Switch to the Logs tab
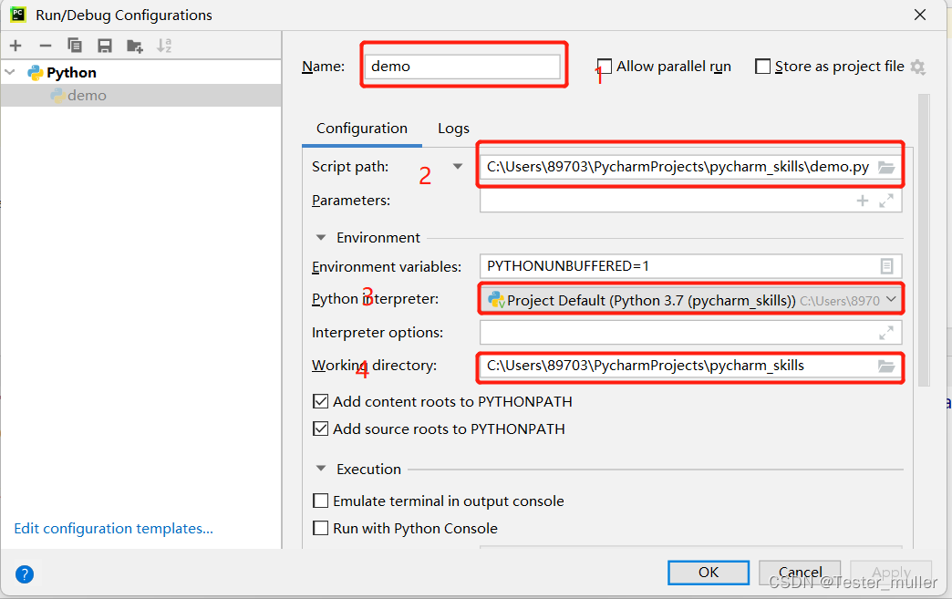The image size is (952, 599). (x=453, y=129)
